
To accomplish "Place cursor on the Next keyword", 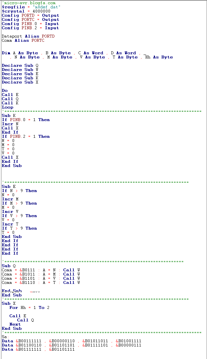I will click(x=15, y=324).
